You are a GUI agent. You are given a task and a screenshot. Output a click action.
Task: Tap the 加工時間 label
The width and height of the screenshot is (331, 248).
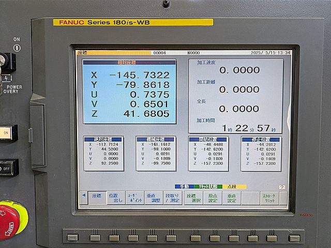[206, 120]
